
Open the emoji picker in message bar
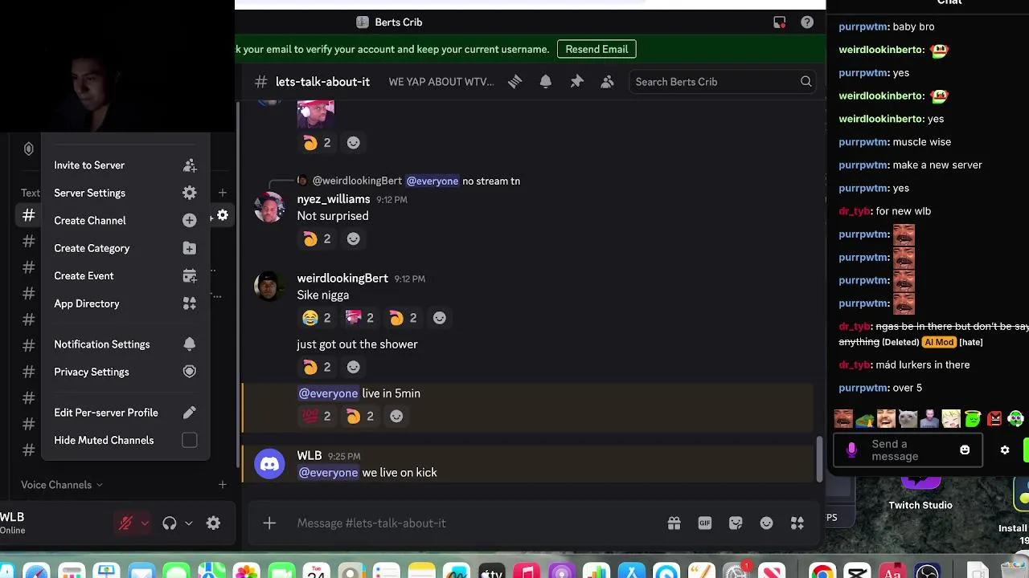coord(767,523)
